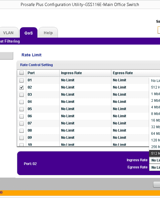
Task: Choose 512 Kbit option in rate list
Action: pos(155,87)
